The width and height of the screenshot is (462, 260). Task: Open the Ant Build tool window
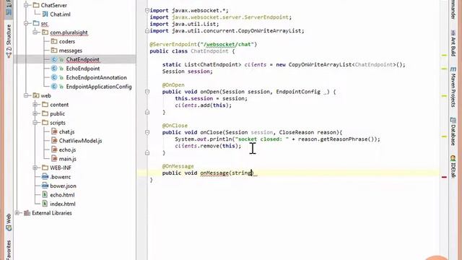pyautogui.click(x=453, y=43)
